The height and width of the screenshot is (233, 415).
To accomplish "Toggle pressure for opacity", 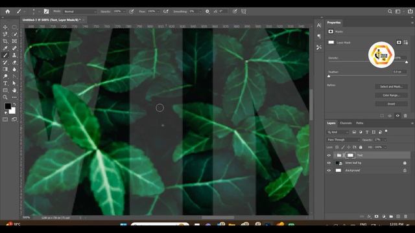I will point(132,12).
